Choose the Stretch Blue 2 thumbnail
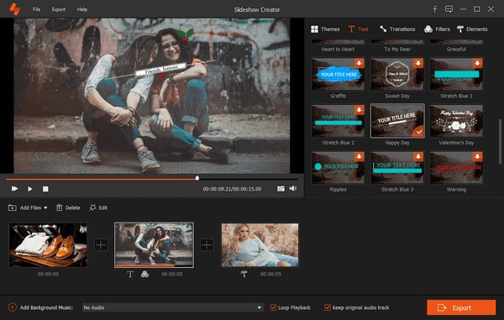 click(338, 121)
